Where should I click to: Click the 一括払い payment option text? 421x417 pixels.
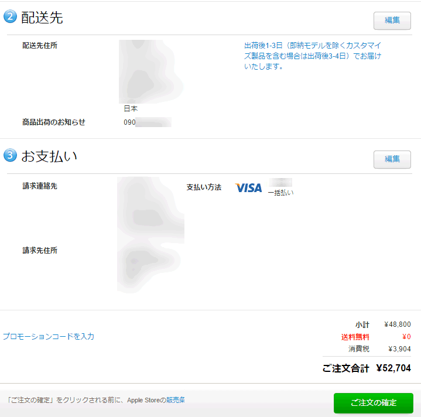click(281, 193)
